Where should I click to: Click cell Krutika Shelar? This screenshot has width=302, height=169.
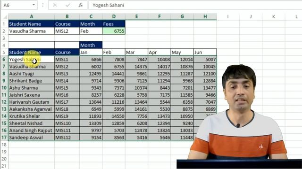click(x=32, y=116)
